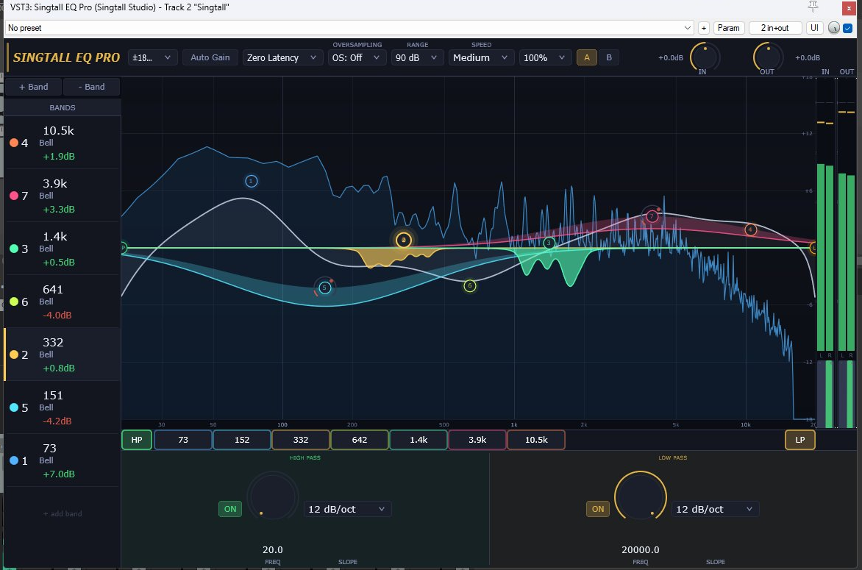Viewport: 862px width, 570px height.
Task: Select the 151 Bell band row
Action: pyautogui.click(x=62, y=408)
